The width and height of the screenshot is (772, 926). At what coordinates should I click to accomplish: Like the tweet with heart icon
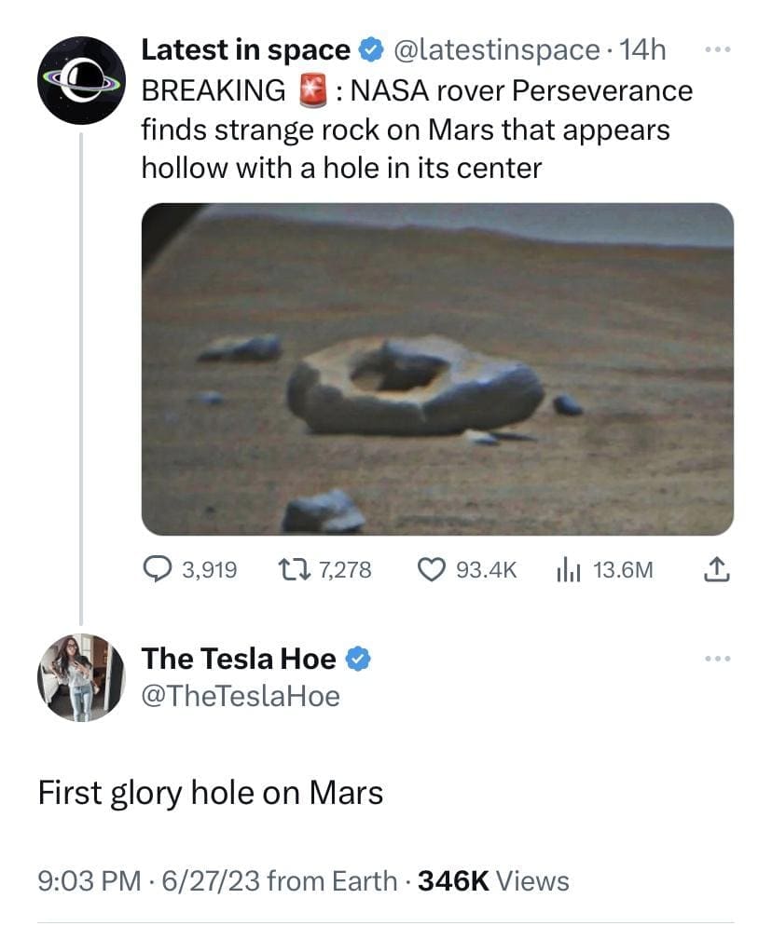430,569
